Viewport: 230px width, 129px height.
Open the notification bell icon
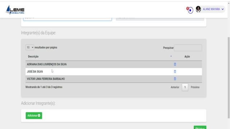[190, 10]
